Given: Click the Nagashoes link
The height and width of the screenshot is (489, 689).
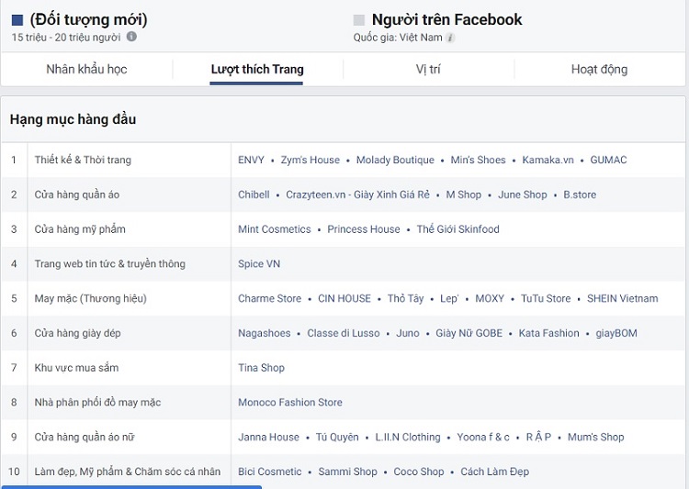Looking at the screenshot, I should (x=264, y=333).
